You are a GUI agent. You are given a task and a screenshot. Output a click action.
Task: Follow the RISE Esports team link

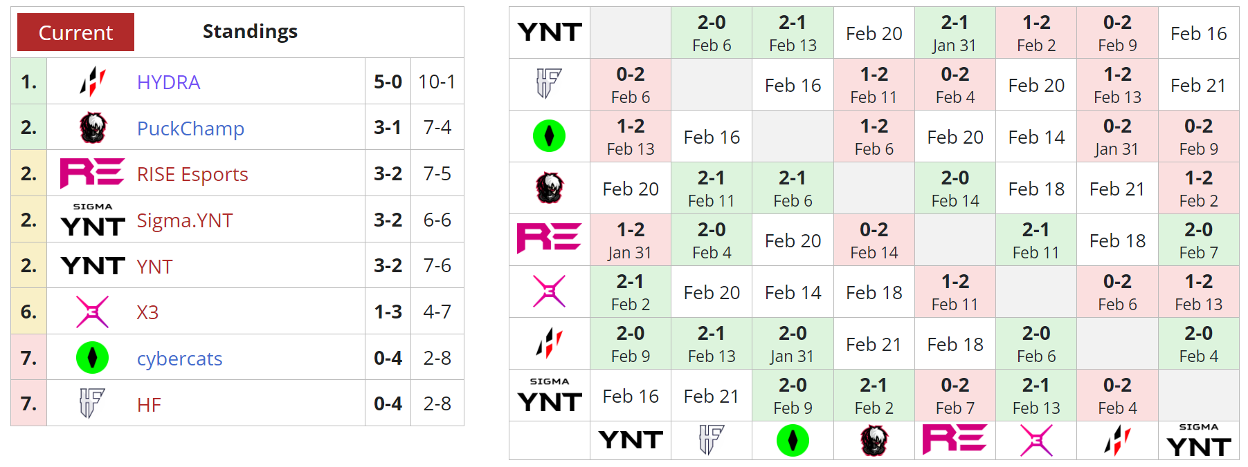[192, 174]
